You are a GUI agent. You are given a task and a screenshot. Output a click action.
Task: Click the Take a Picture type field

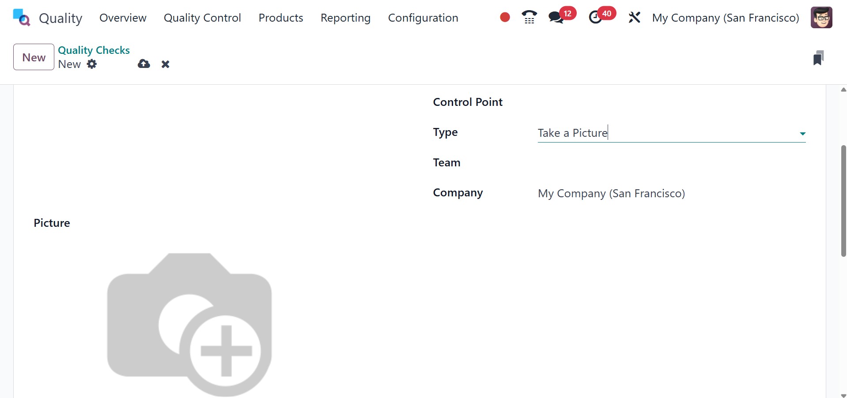pos(662,133)
